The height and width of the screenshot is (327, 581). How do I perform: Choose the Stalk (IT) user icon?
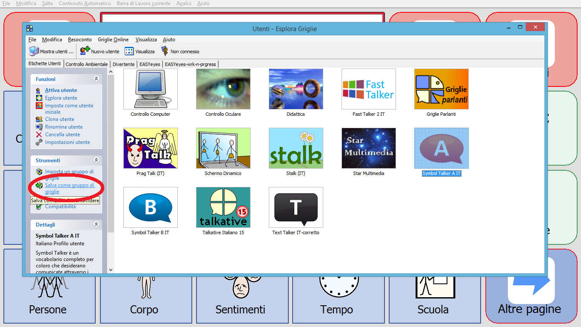pos(296,148)
